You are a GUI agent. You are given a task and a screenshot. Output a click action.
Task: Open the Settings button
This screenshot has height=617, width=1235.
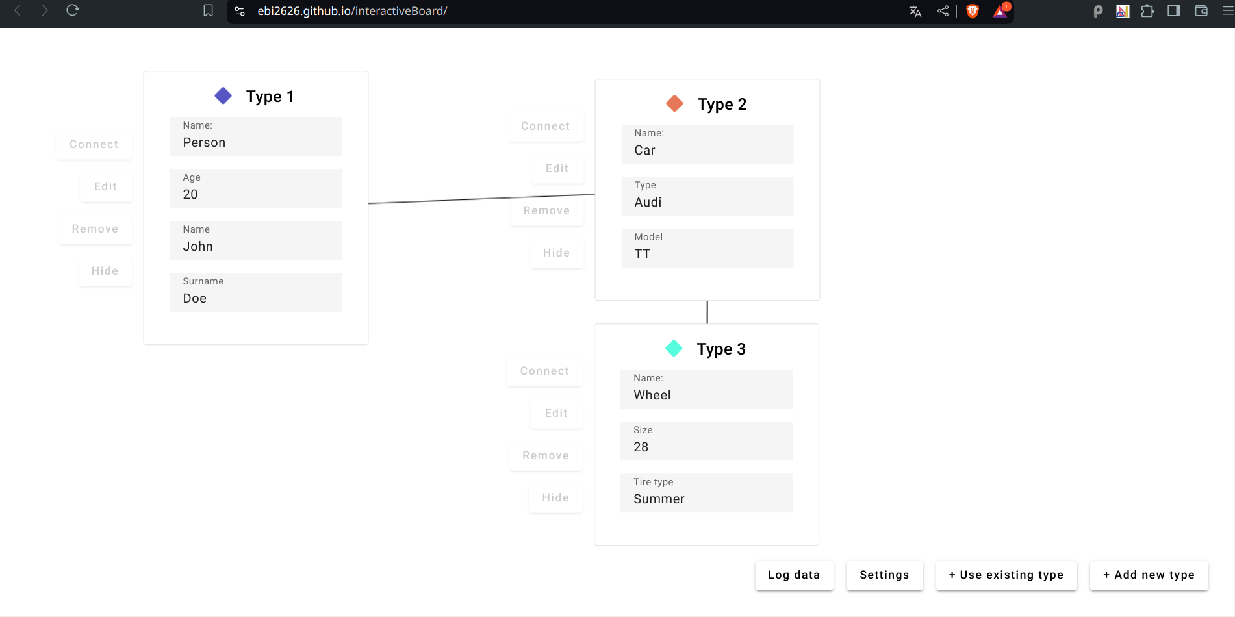pos(884,575)
